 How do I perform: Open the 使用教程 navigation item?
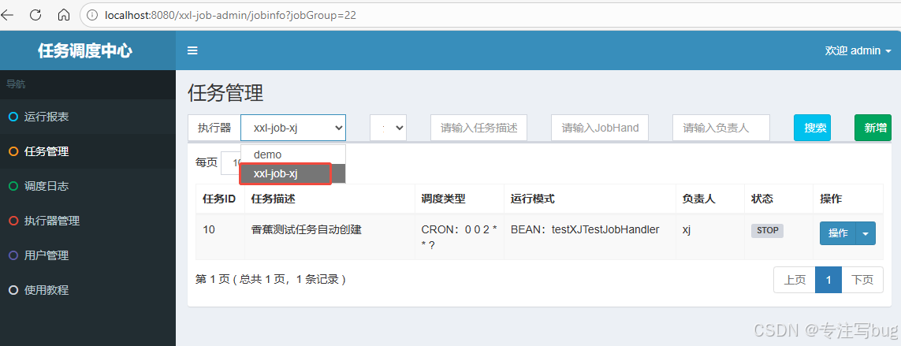click(x=88, y=290)
